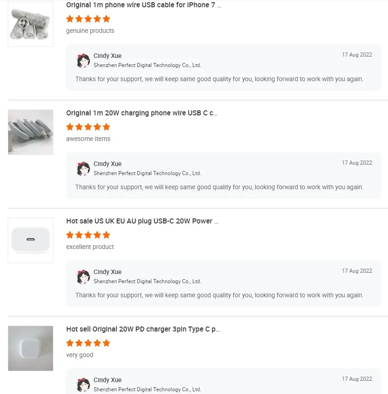
Task: Open the 20W PD 3pin charger thumbnail
Action: click(31, 348)
